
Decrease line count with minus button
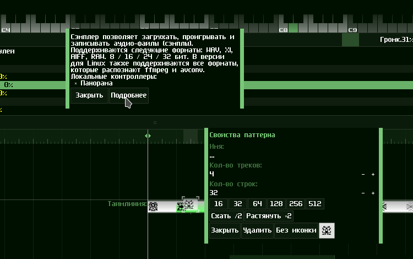pos(363,193)
